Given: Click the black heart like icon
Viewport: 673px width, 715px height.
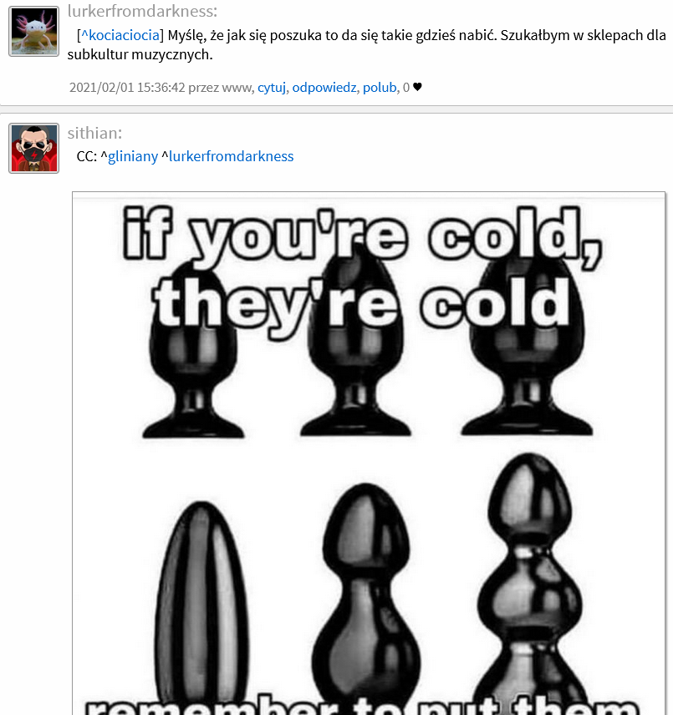Looking at the screenshot, I should point(417,87).
